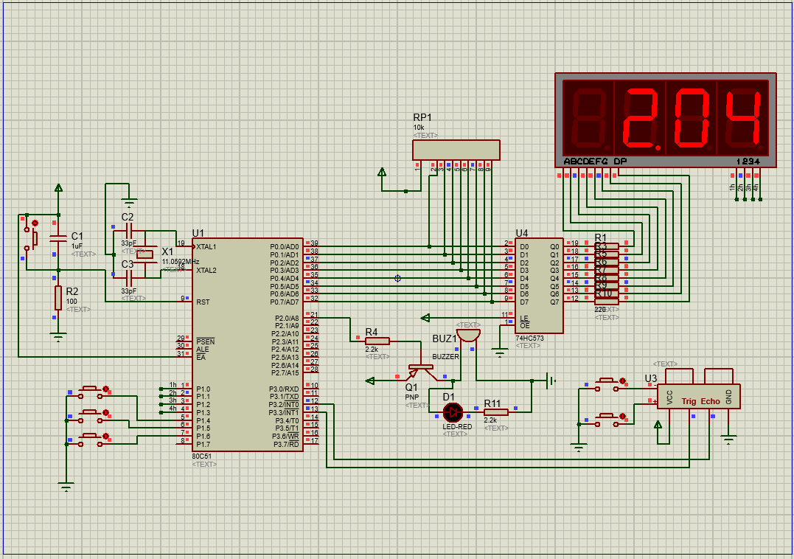Toggle the latch dot on the upper U3 button
Viewport: 794px width, 559px height.
pos(623,381)
